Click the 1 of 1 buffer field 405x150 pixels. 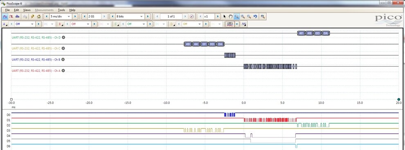click(171, 16)
